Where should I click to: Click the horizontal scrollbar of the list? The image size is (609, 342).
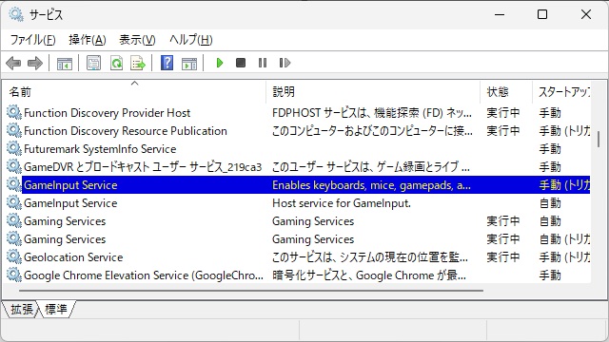[251, 290]
